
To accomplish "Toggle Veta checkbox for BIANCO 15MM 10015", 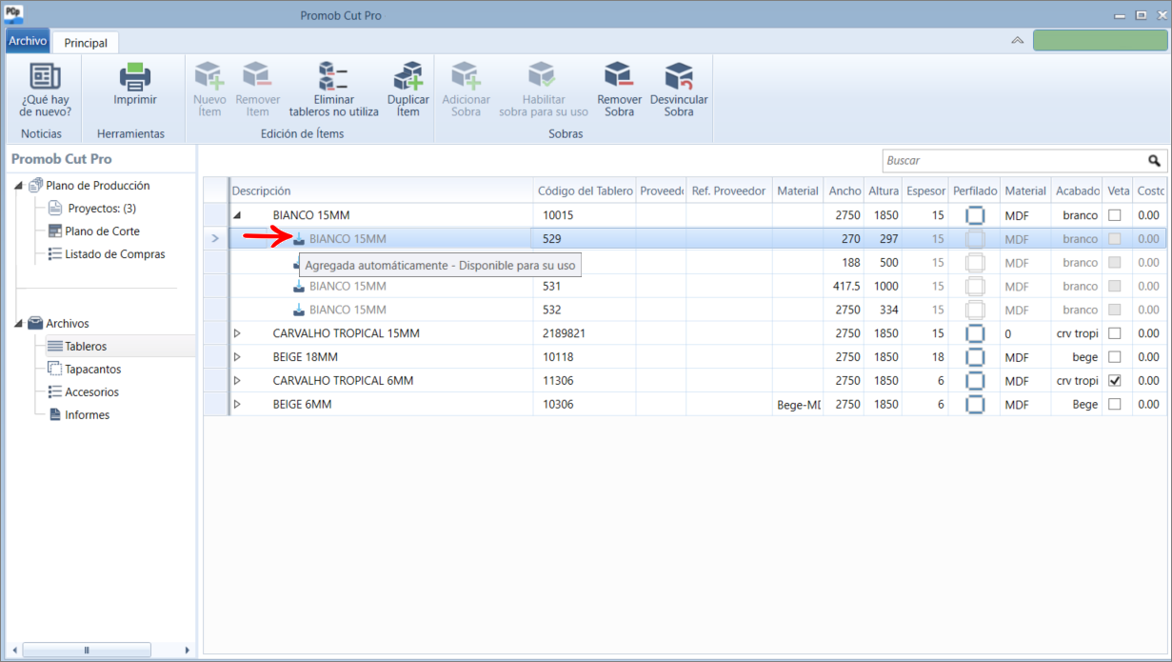I will pyautogui.click(x=1115, y=215).
